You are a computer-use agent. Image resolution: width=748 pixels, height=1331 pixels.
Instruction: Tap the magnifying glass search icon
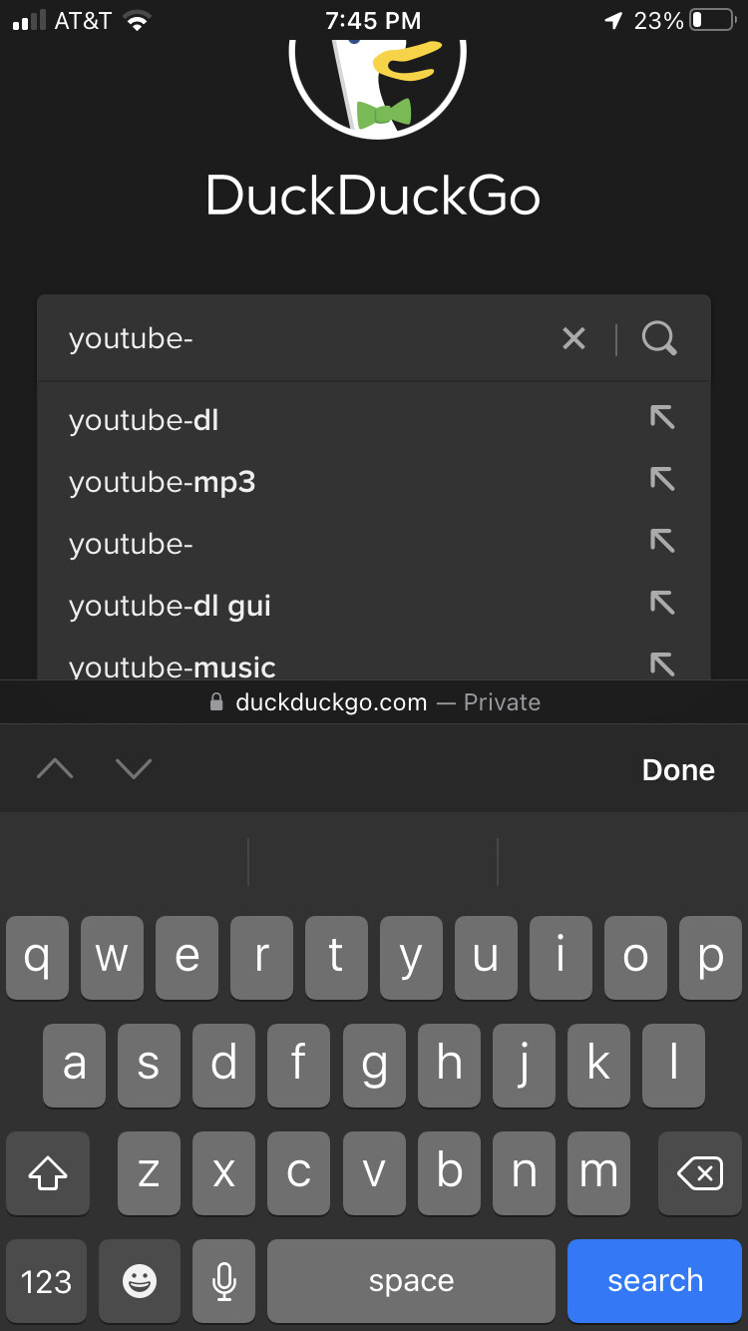point(659,339)
